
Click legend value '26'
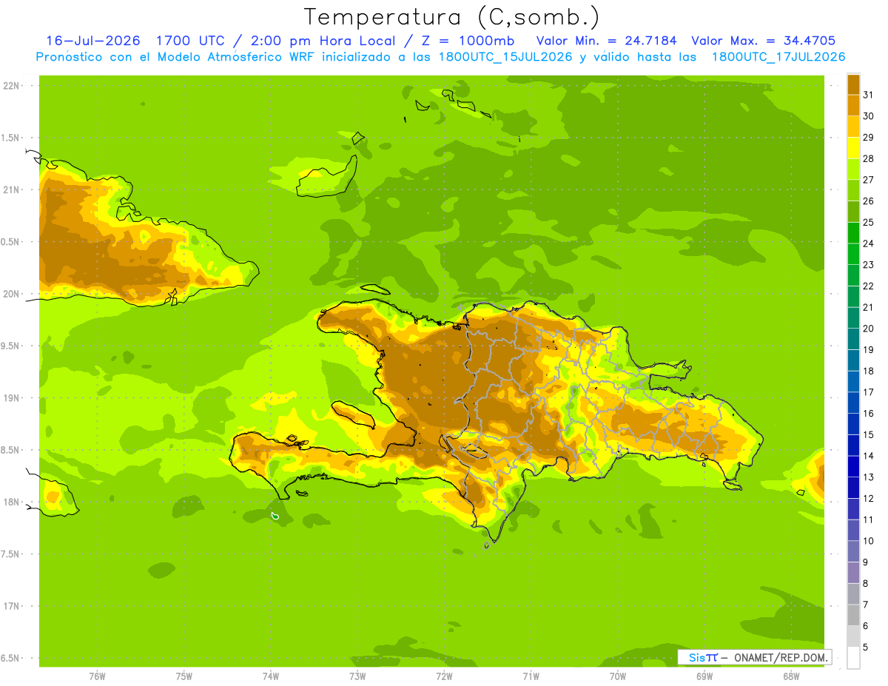tap(869, 201)
